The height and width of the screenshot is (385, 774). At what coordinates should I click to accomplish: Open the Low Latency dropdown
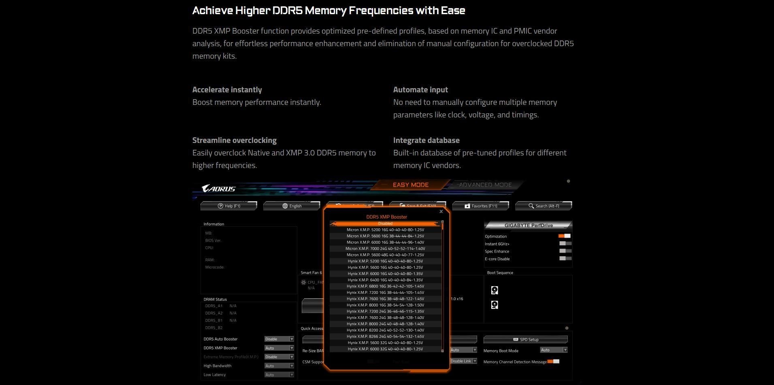point(279,374)
